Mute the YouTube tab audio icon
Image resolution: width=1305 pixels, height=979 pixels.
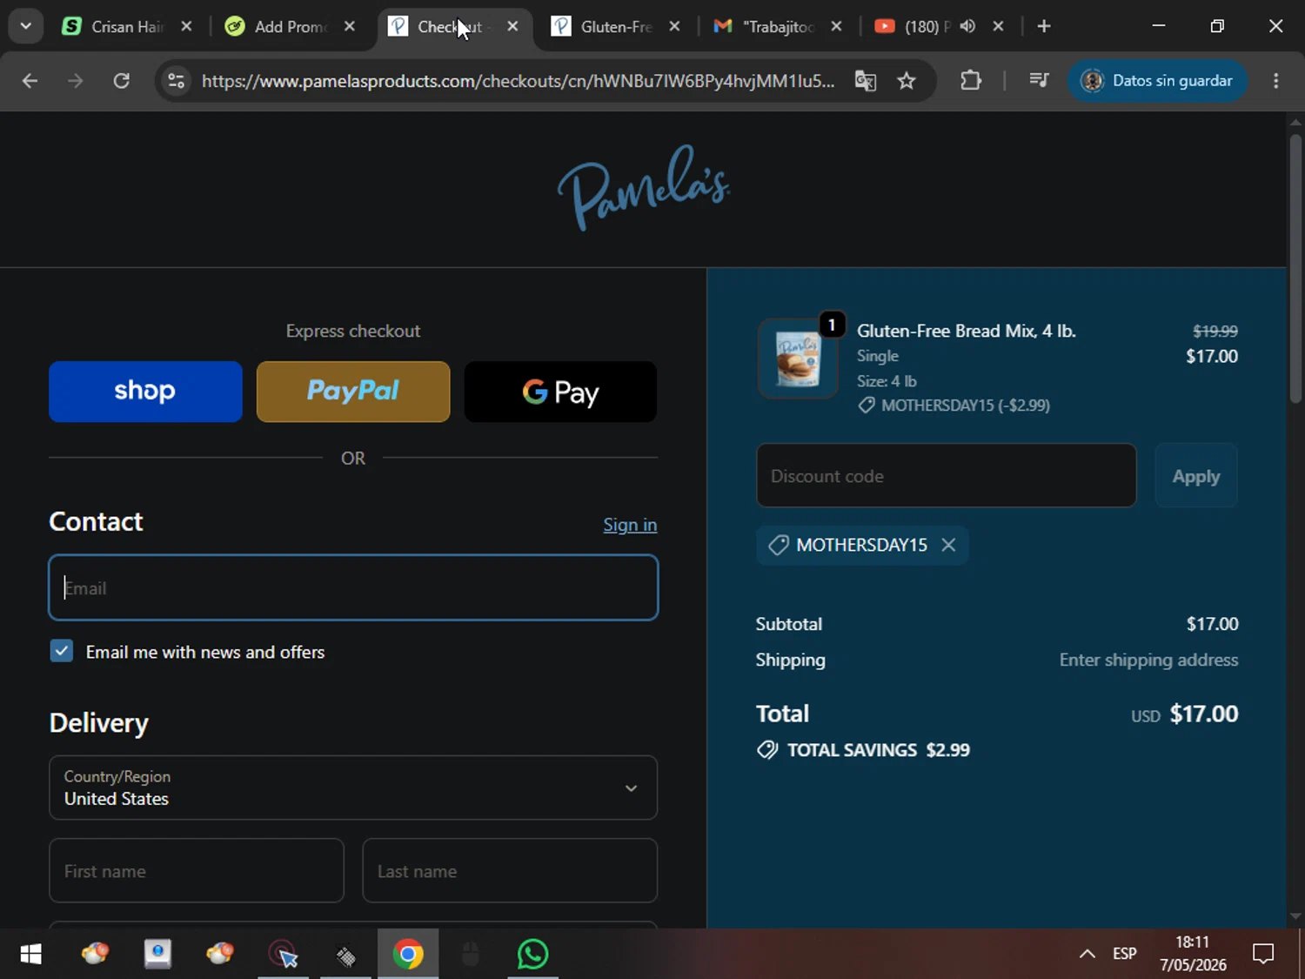pyautogui.click(x=967, y=26)
